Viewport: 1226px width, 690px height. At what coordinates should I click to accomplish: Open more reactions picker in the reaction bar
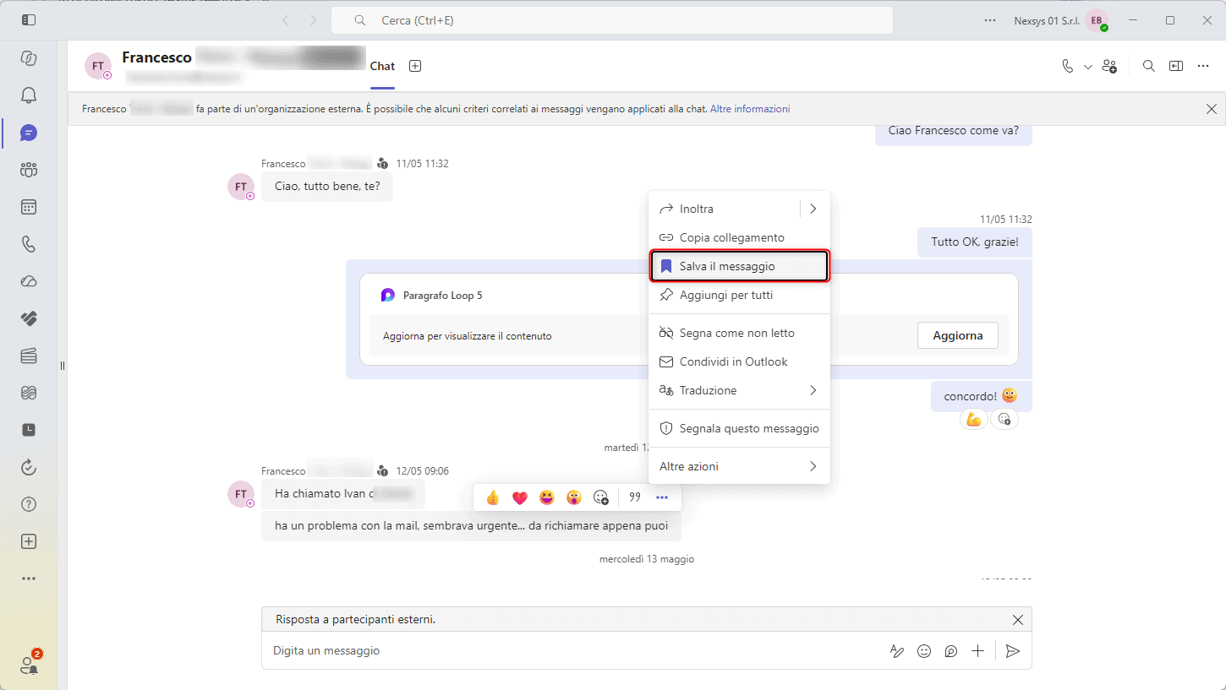click(601, 497)
